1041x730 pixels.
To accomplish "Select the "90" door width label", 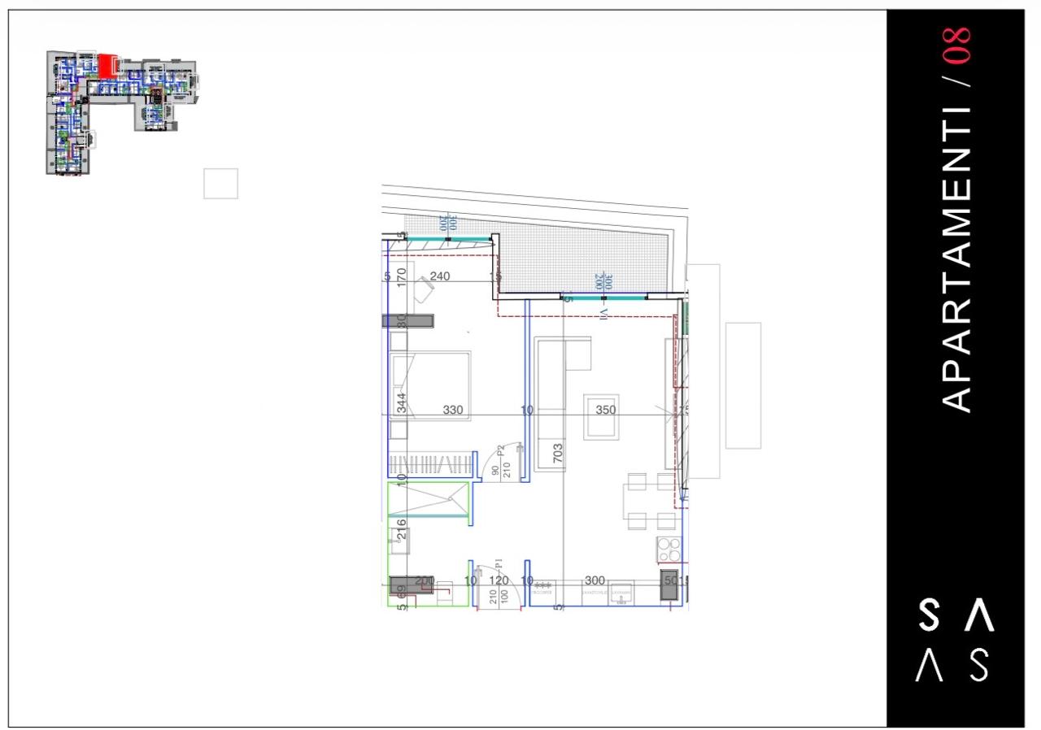I will coord(494,470).
